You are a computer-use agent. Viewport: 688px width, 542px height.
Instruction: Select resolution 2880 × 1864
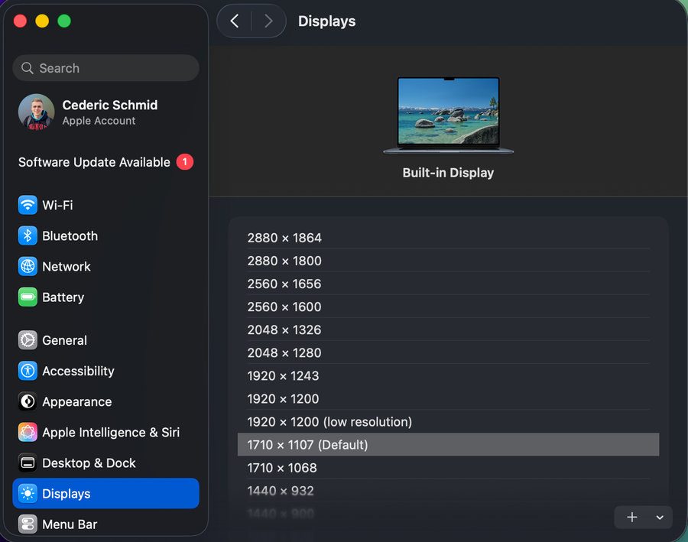click(448, 238)
